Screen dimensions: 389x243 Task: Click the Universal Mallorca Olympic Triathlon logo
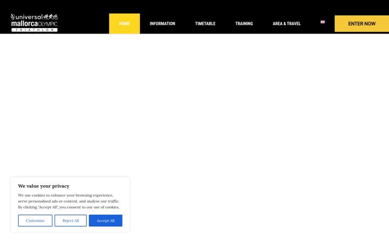click(x=34, y=23)
